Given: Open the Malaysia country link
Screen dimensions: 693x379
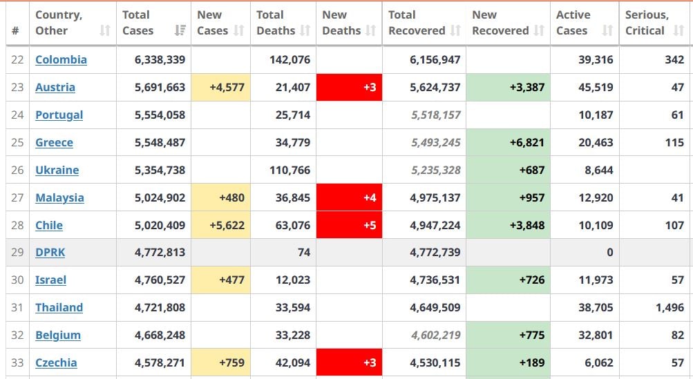Looking at the screenshot, I should [x=59, y=198].
